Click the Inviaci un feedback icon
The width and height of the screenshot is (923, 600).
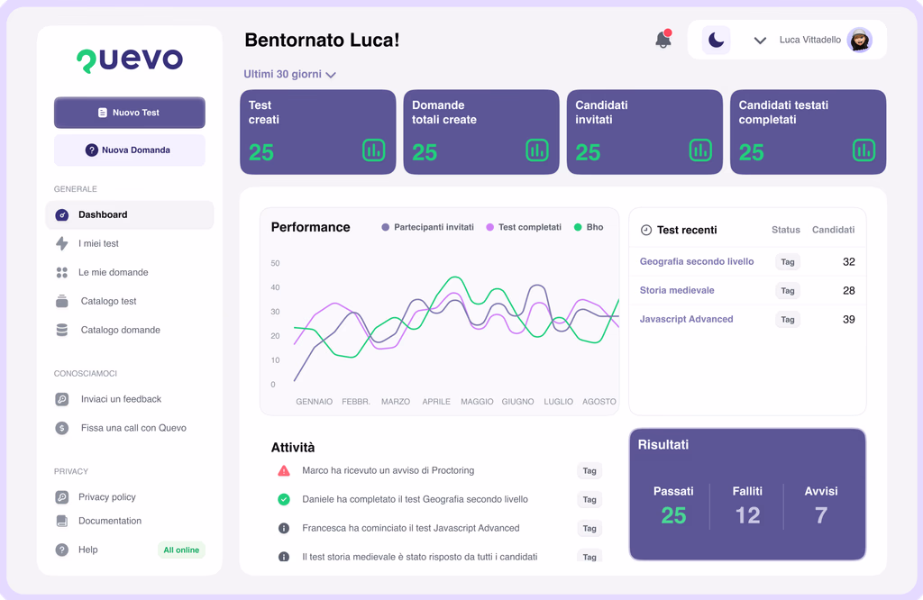[62, 399]
